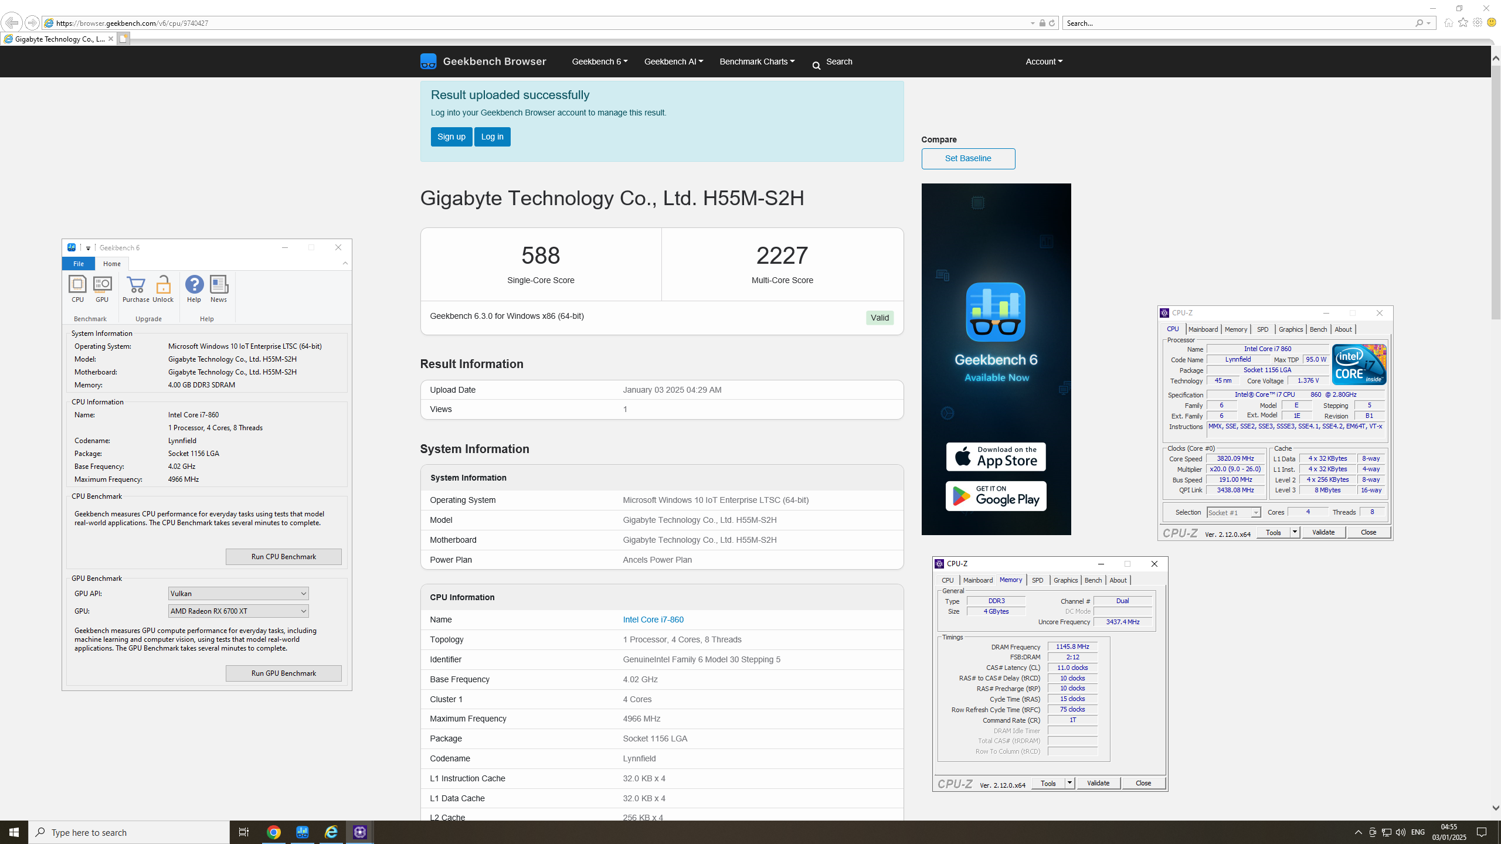Click the browser Home icon
1501x844 pixels.
[1448, 23]
